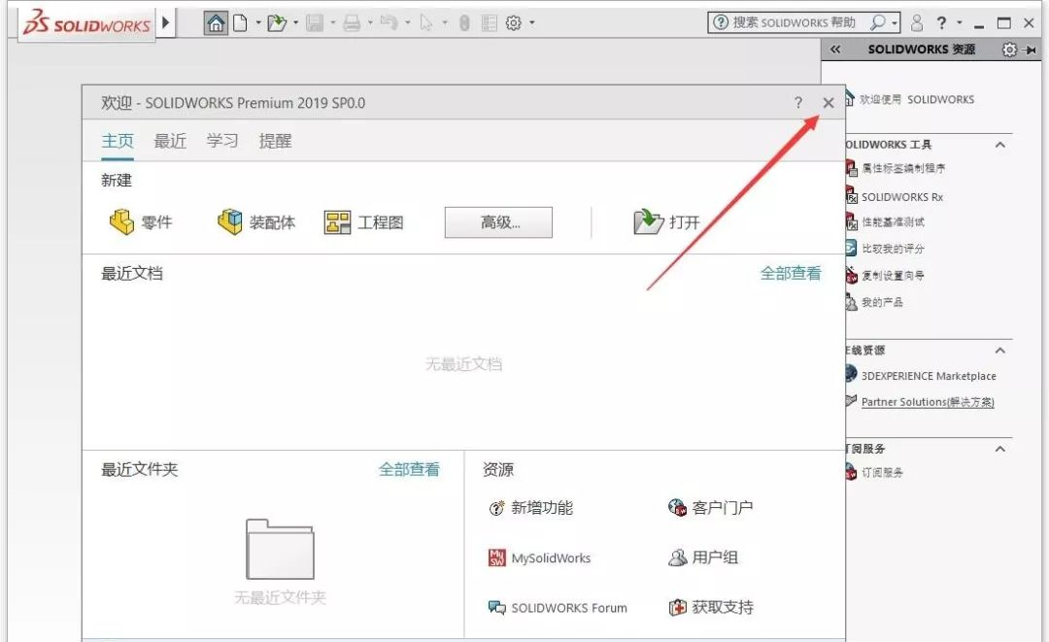The image size is (1049, 642).
Task: Click the Home (welcome) toolbar icon
Action: pos(216,23)
